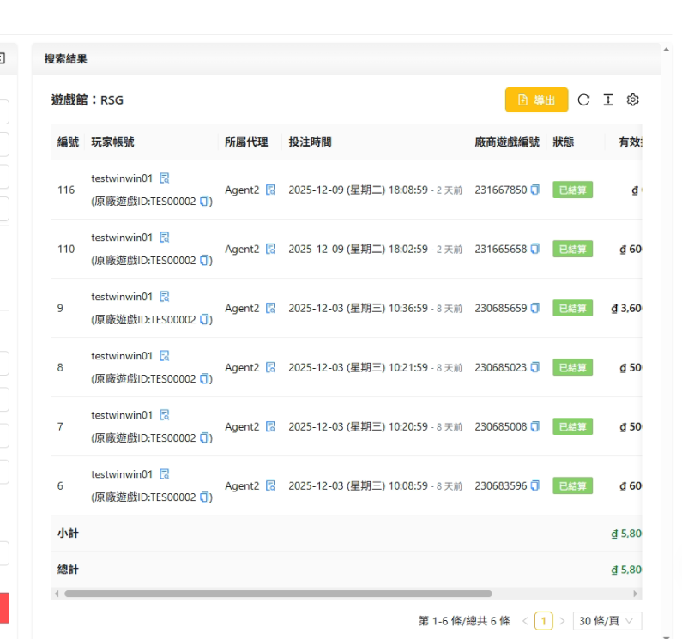Copy vendor game number 231667850
The width and height of the screenshot is (682, 639).
(x=535, y=190)
